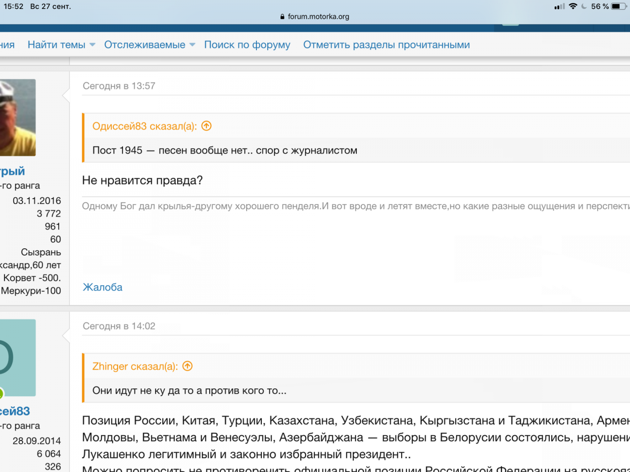The height and width of the screenshot is (472, 630).
Task: Click arrow icon next to Одиссей83 quote
Action: pyautogui.click(x=207, y=126)
